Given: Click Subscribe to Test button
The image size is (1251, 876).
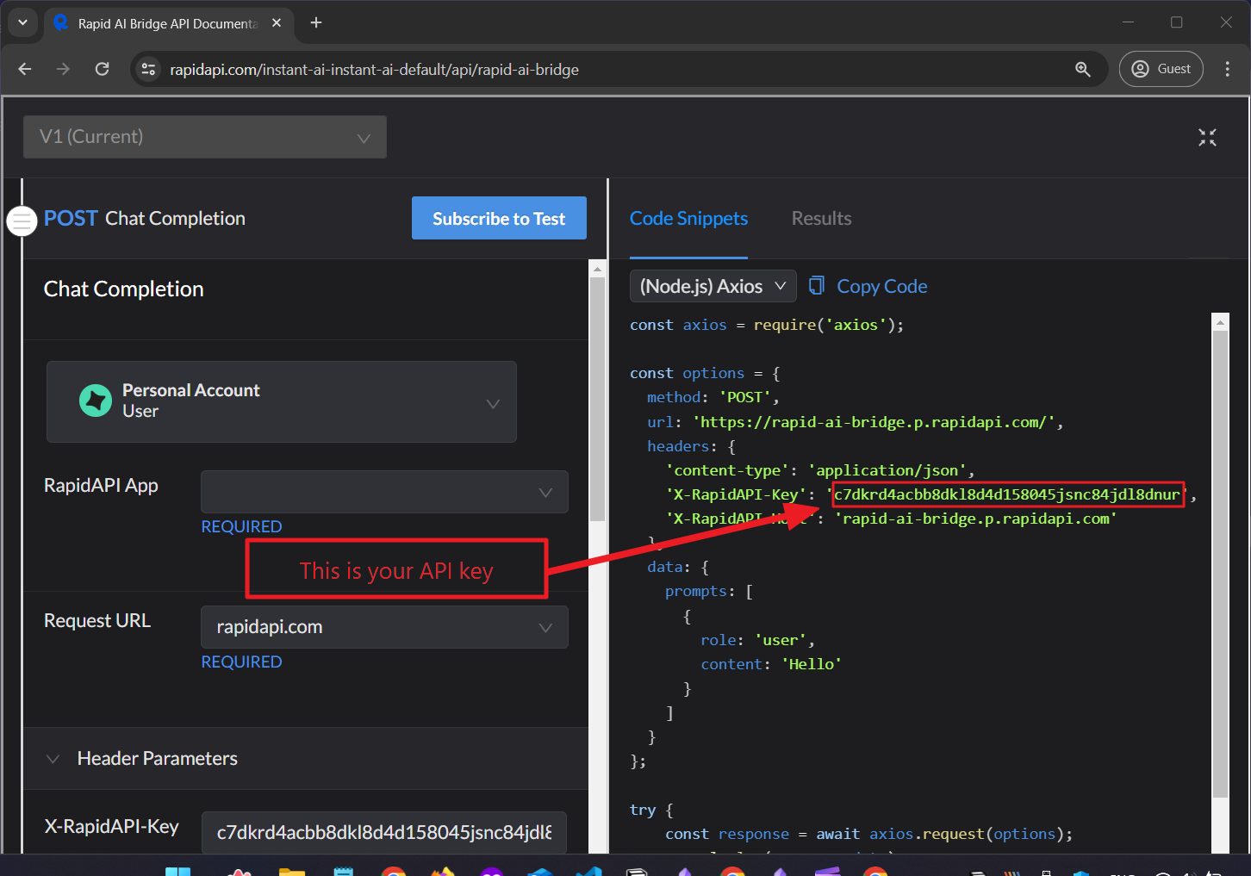Looking at the screenshot, I should coord(499,219).
